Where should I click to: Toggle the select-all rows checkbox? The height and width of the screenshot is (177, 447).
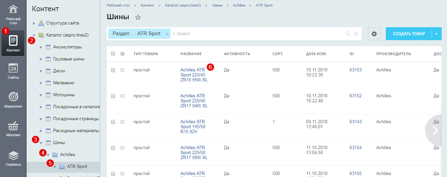[x=113, y=54]
